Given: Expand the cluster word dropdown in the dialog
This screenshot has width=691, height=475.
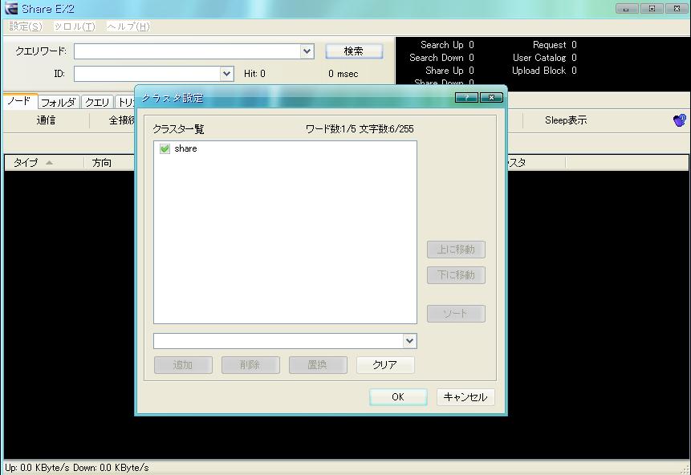Looking at the screenshot, I should tap(409, 341).
